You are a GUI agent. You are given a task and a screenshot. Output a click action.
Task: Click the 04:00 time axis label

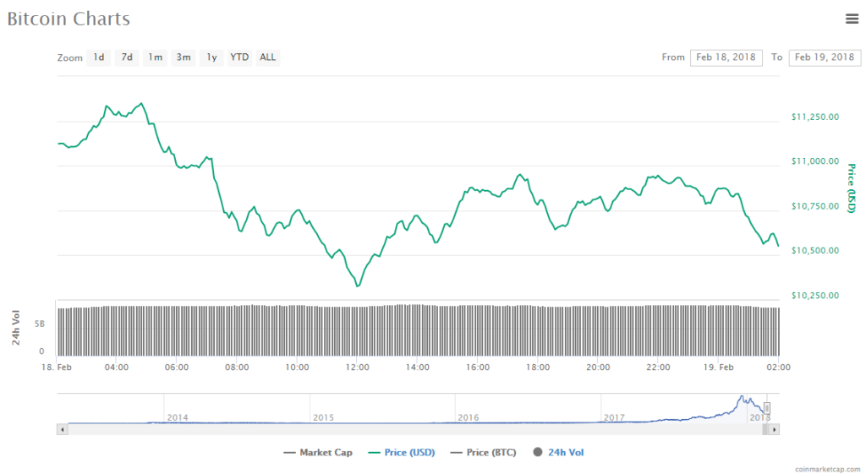[117, 368]
